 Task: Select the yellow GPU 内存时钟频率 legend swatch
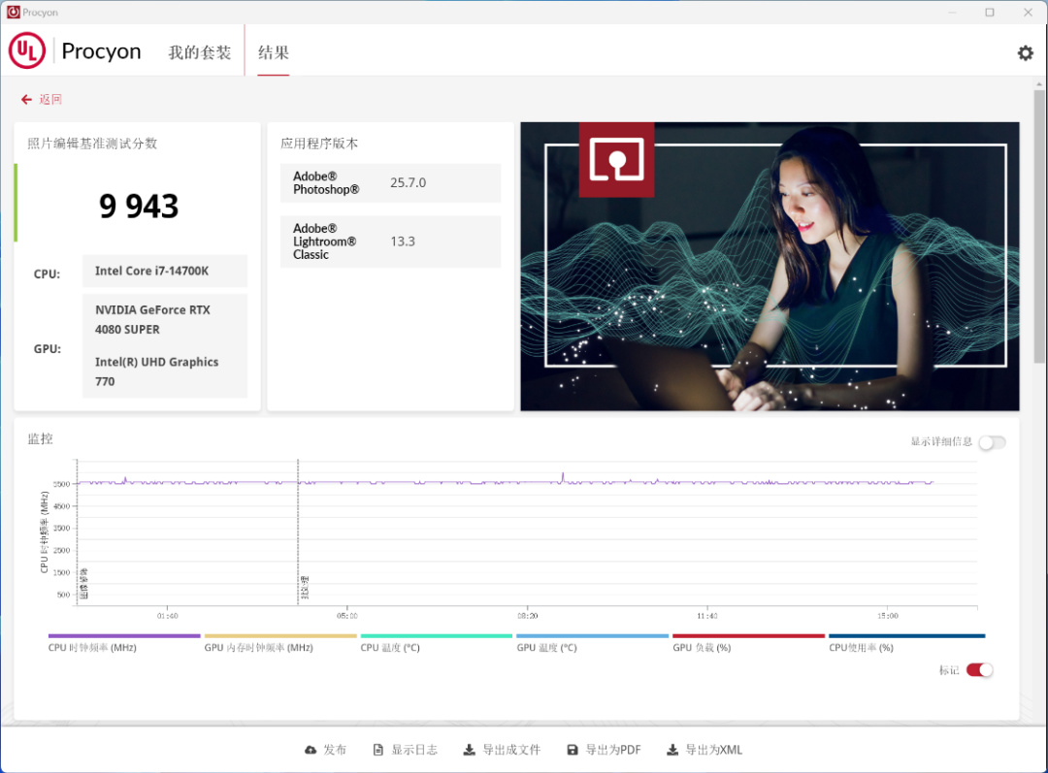280,636
